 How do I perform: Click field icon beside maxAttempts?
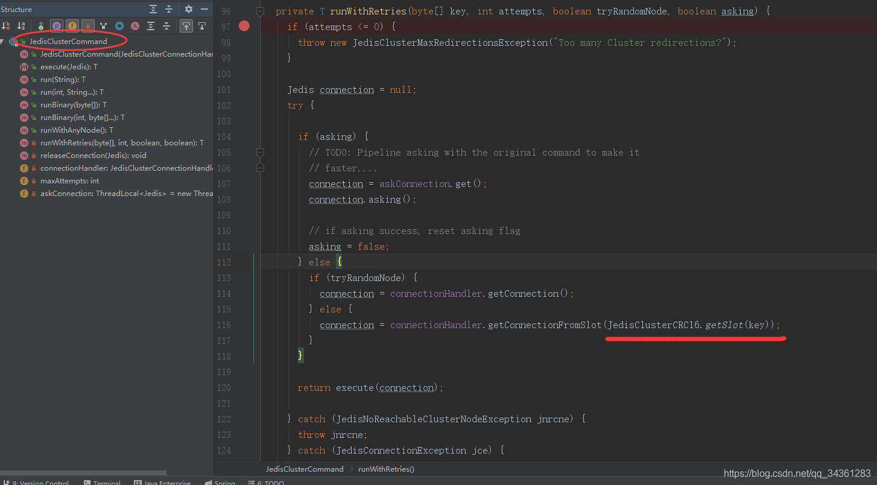(x=24, y=181)
